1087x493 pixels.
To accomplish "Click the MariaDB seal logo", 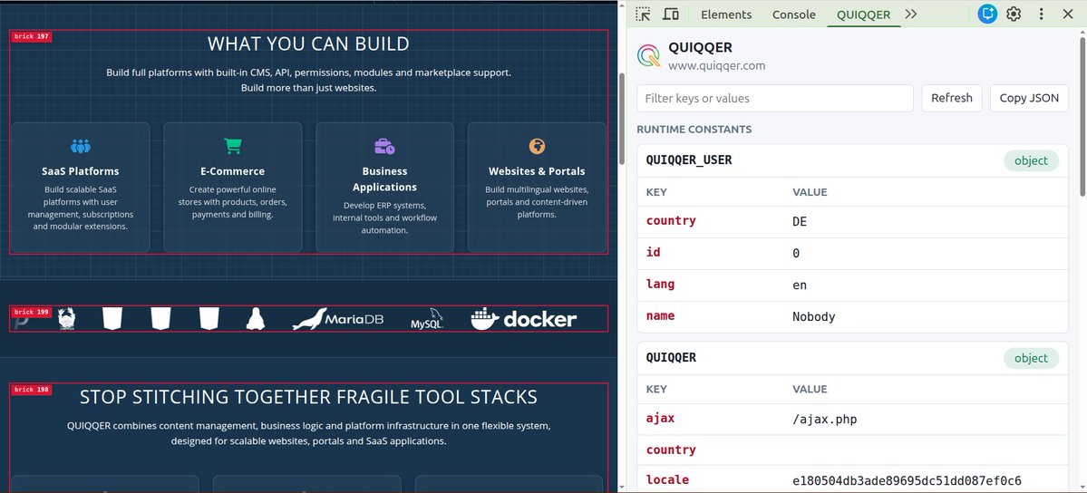I will tap(337, 319).
